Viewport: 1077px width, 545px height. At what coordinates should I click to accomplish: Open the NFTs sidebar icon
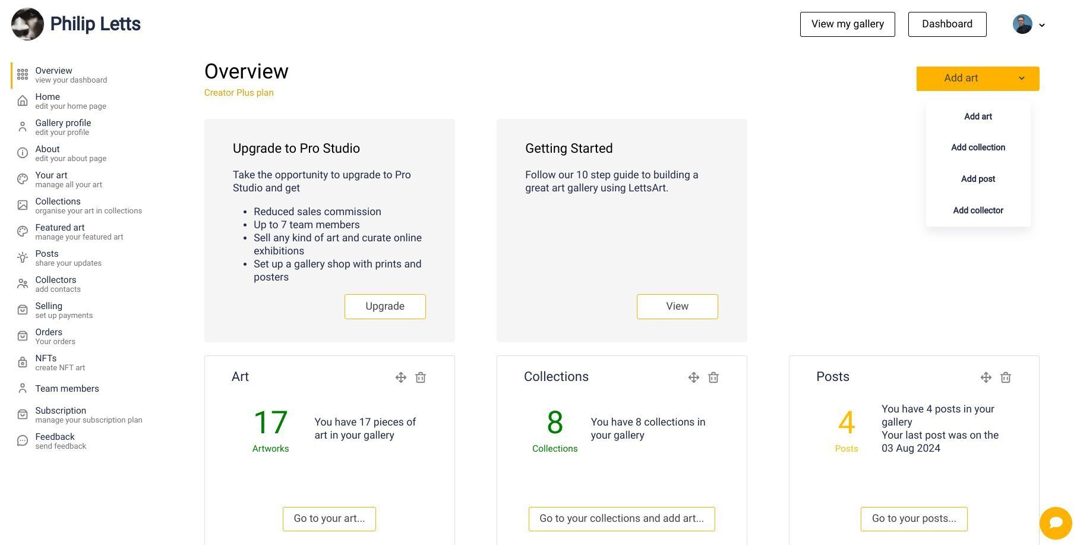click(23, 362)
